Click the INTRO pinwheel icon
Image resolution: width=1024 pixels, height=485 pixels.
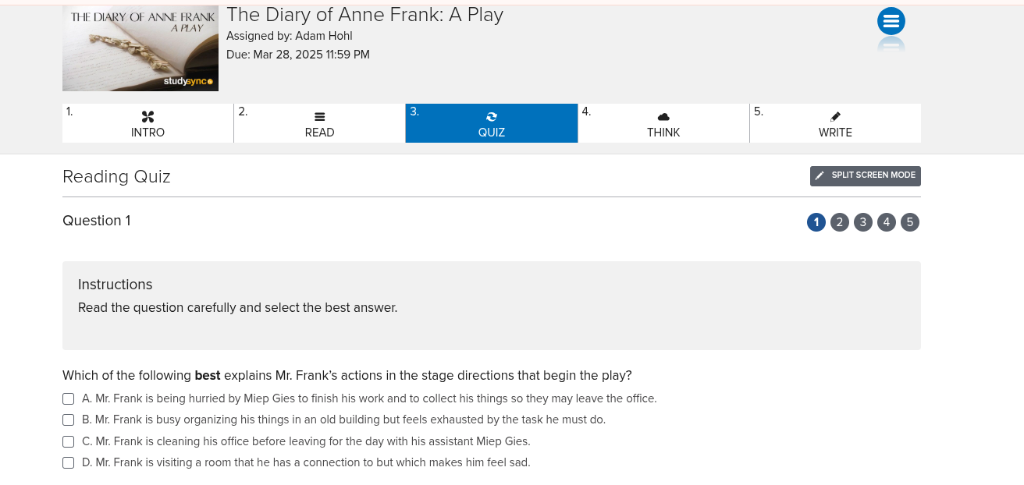point(148,117)
